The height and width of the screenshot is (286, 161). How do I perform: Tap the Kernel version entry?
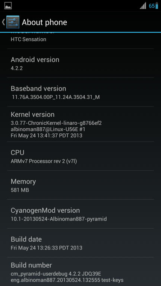80,124
